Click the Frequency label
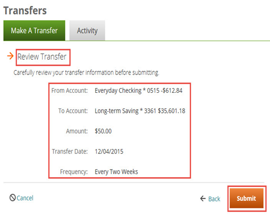 pos(74,172)
